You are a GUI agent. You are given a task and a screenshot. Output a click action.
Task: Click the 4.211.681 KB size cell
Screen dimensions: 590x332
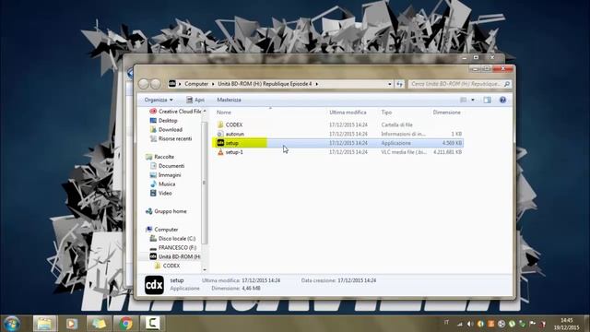[x=447, y=152]
